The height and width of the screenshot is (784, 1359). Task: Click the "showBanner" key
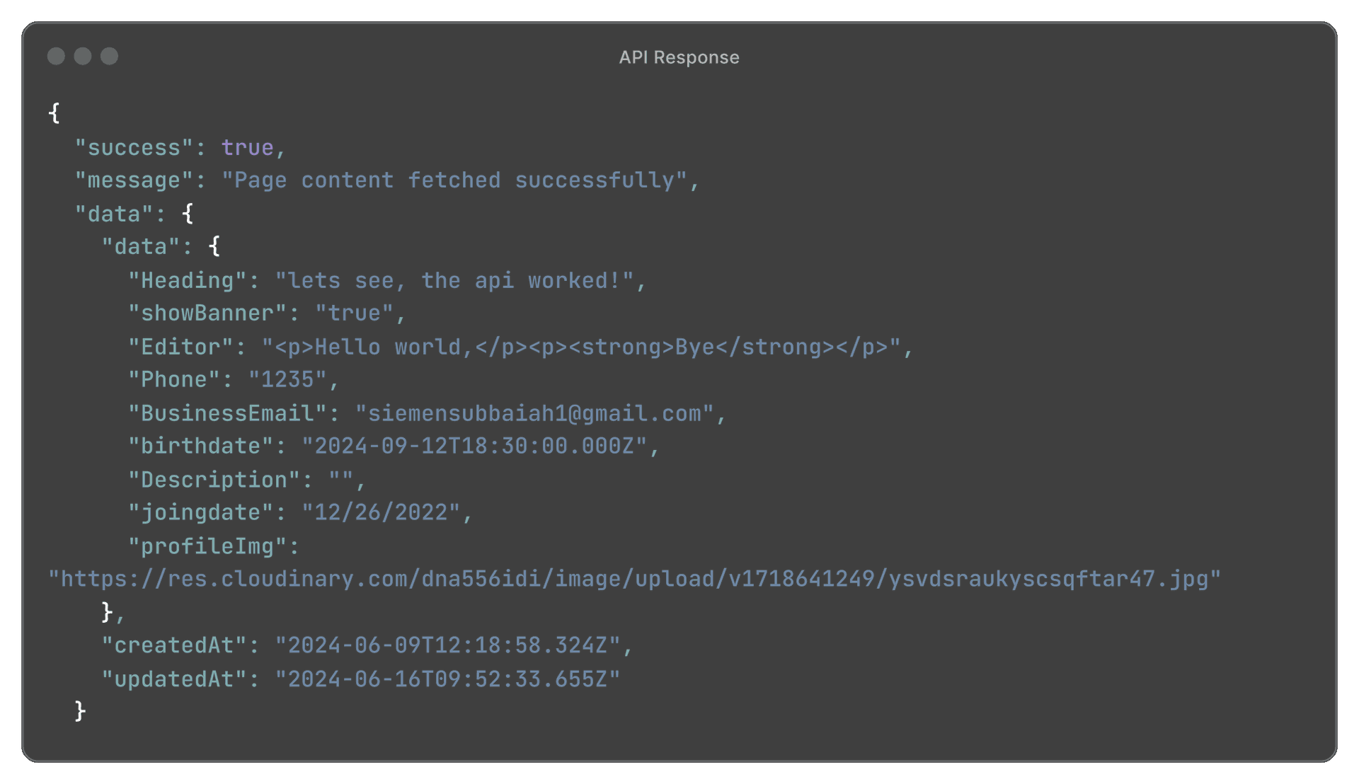coord(207,313)
